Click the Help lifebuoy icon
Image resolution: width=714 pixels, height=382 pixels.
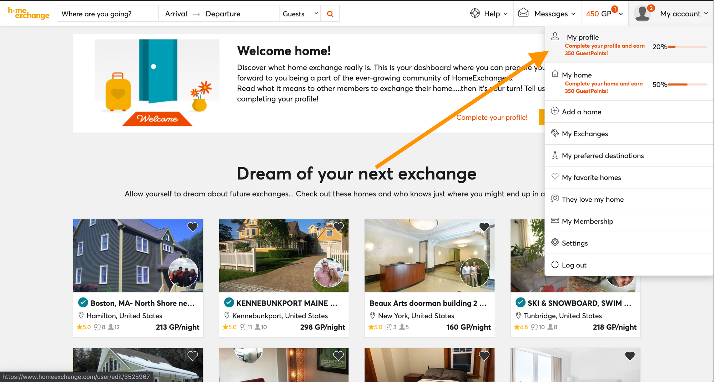[x=475, y=13]
